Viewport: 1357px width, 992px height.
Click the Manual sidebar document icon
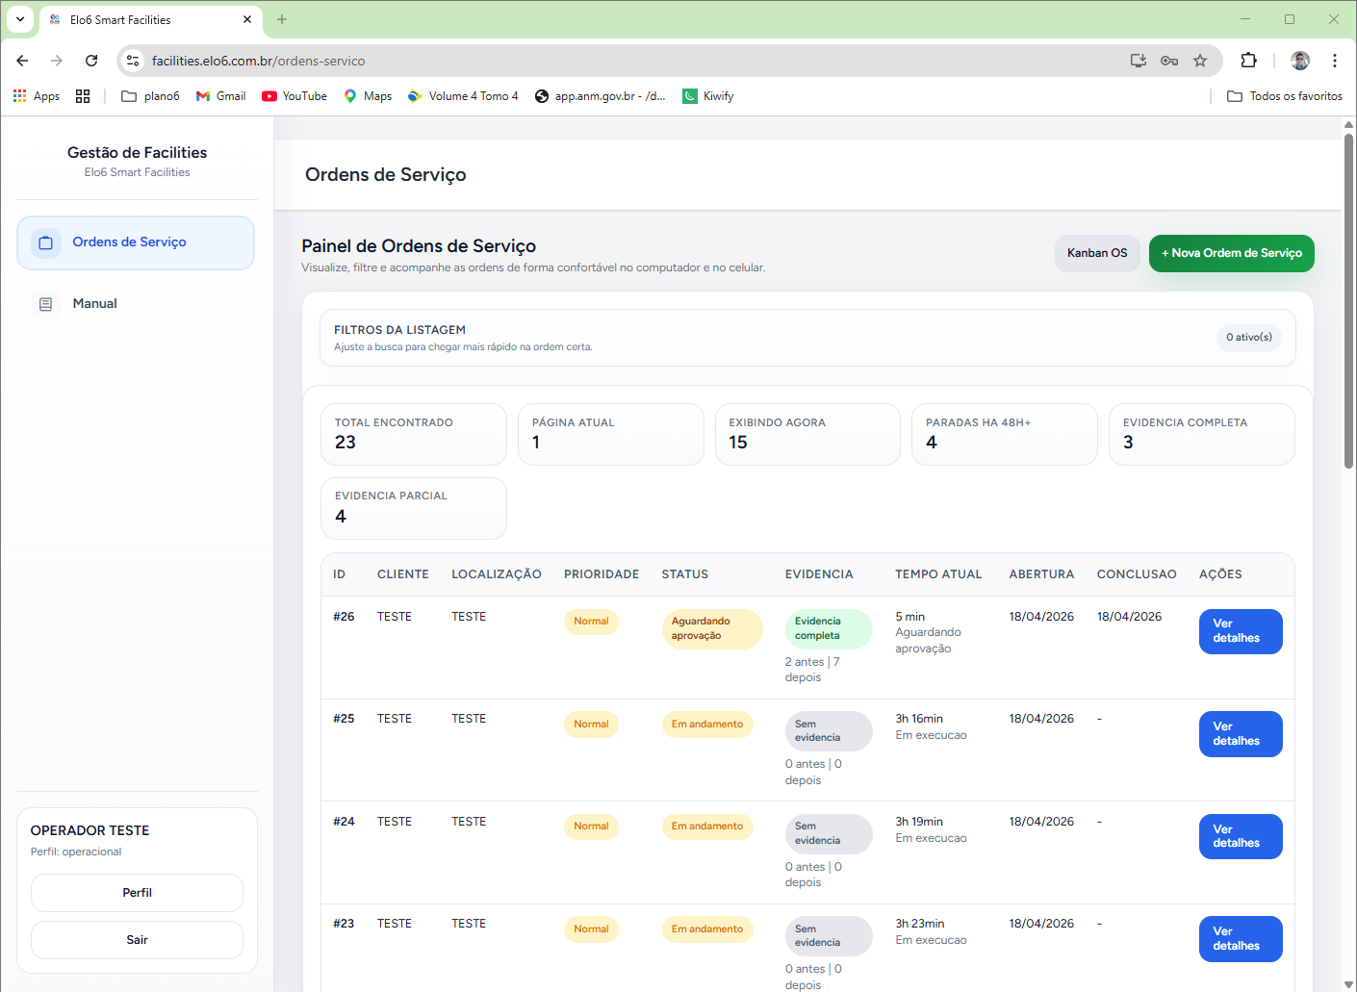point(45,304)
